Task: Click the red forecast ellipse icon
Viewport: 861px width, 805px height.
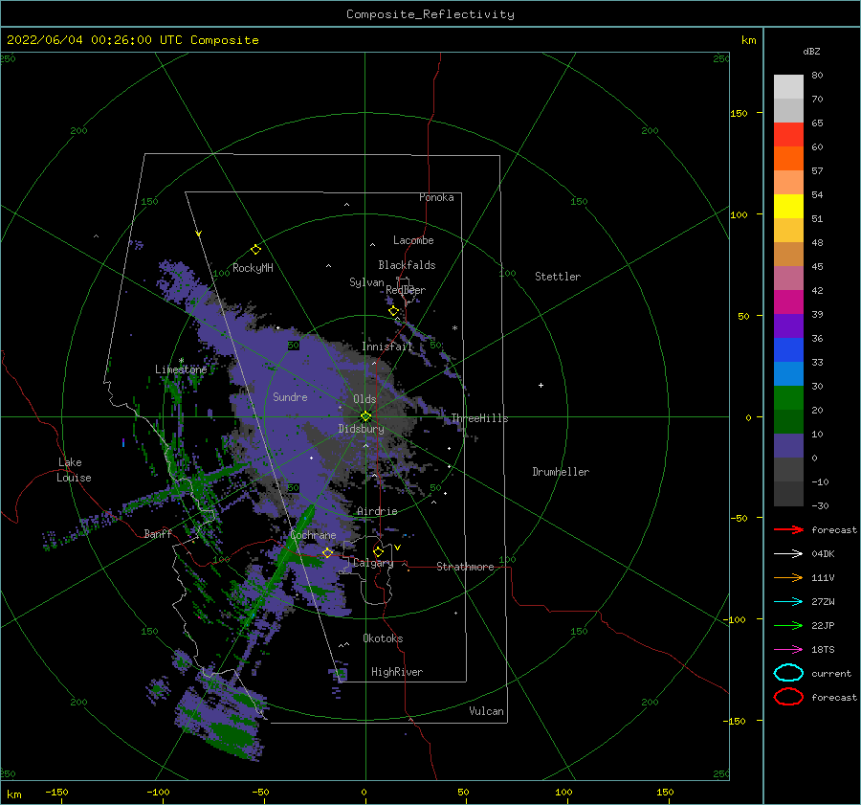Action: (x=788, y=697)
